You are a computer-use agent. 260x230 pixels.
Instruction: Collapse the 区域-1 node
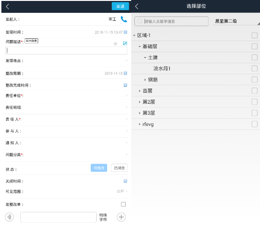click(134, 35)
